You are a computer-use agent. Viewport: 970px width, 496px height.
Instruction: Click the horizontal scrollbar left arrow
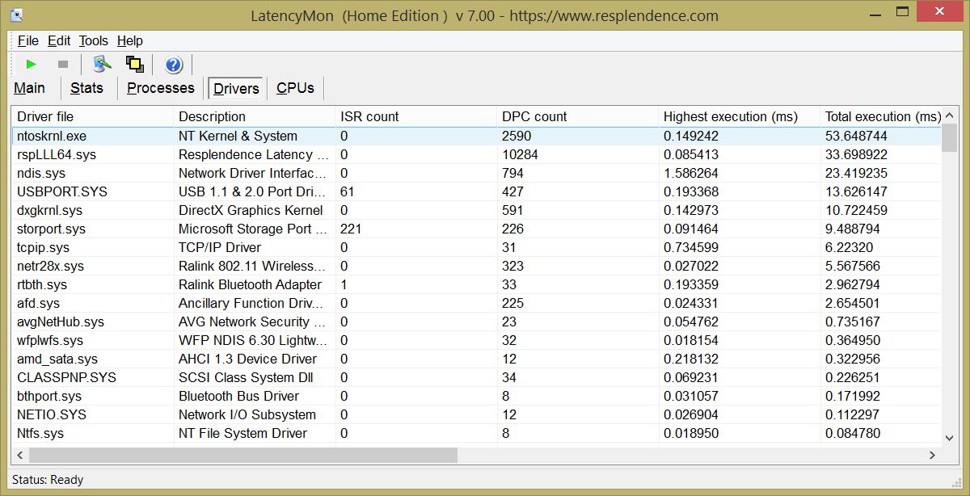pyautogui.click(x=21, y=455)
